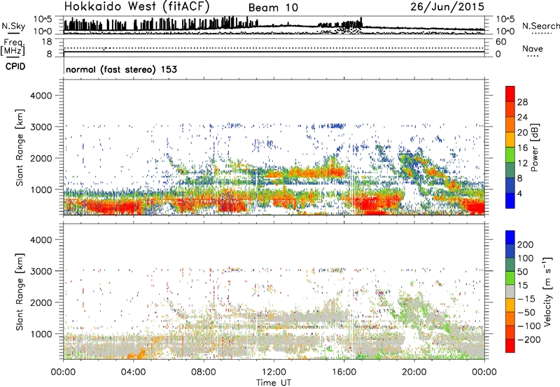The image size is (560, 387).
Task: Click the rightmost '00:00' time axis label
Action: coord(484,372)
